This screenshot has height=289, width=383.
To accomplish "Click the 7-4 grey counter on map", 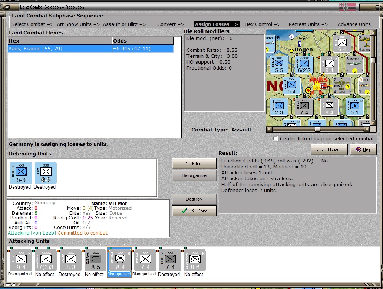I will pos(304,107).
